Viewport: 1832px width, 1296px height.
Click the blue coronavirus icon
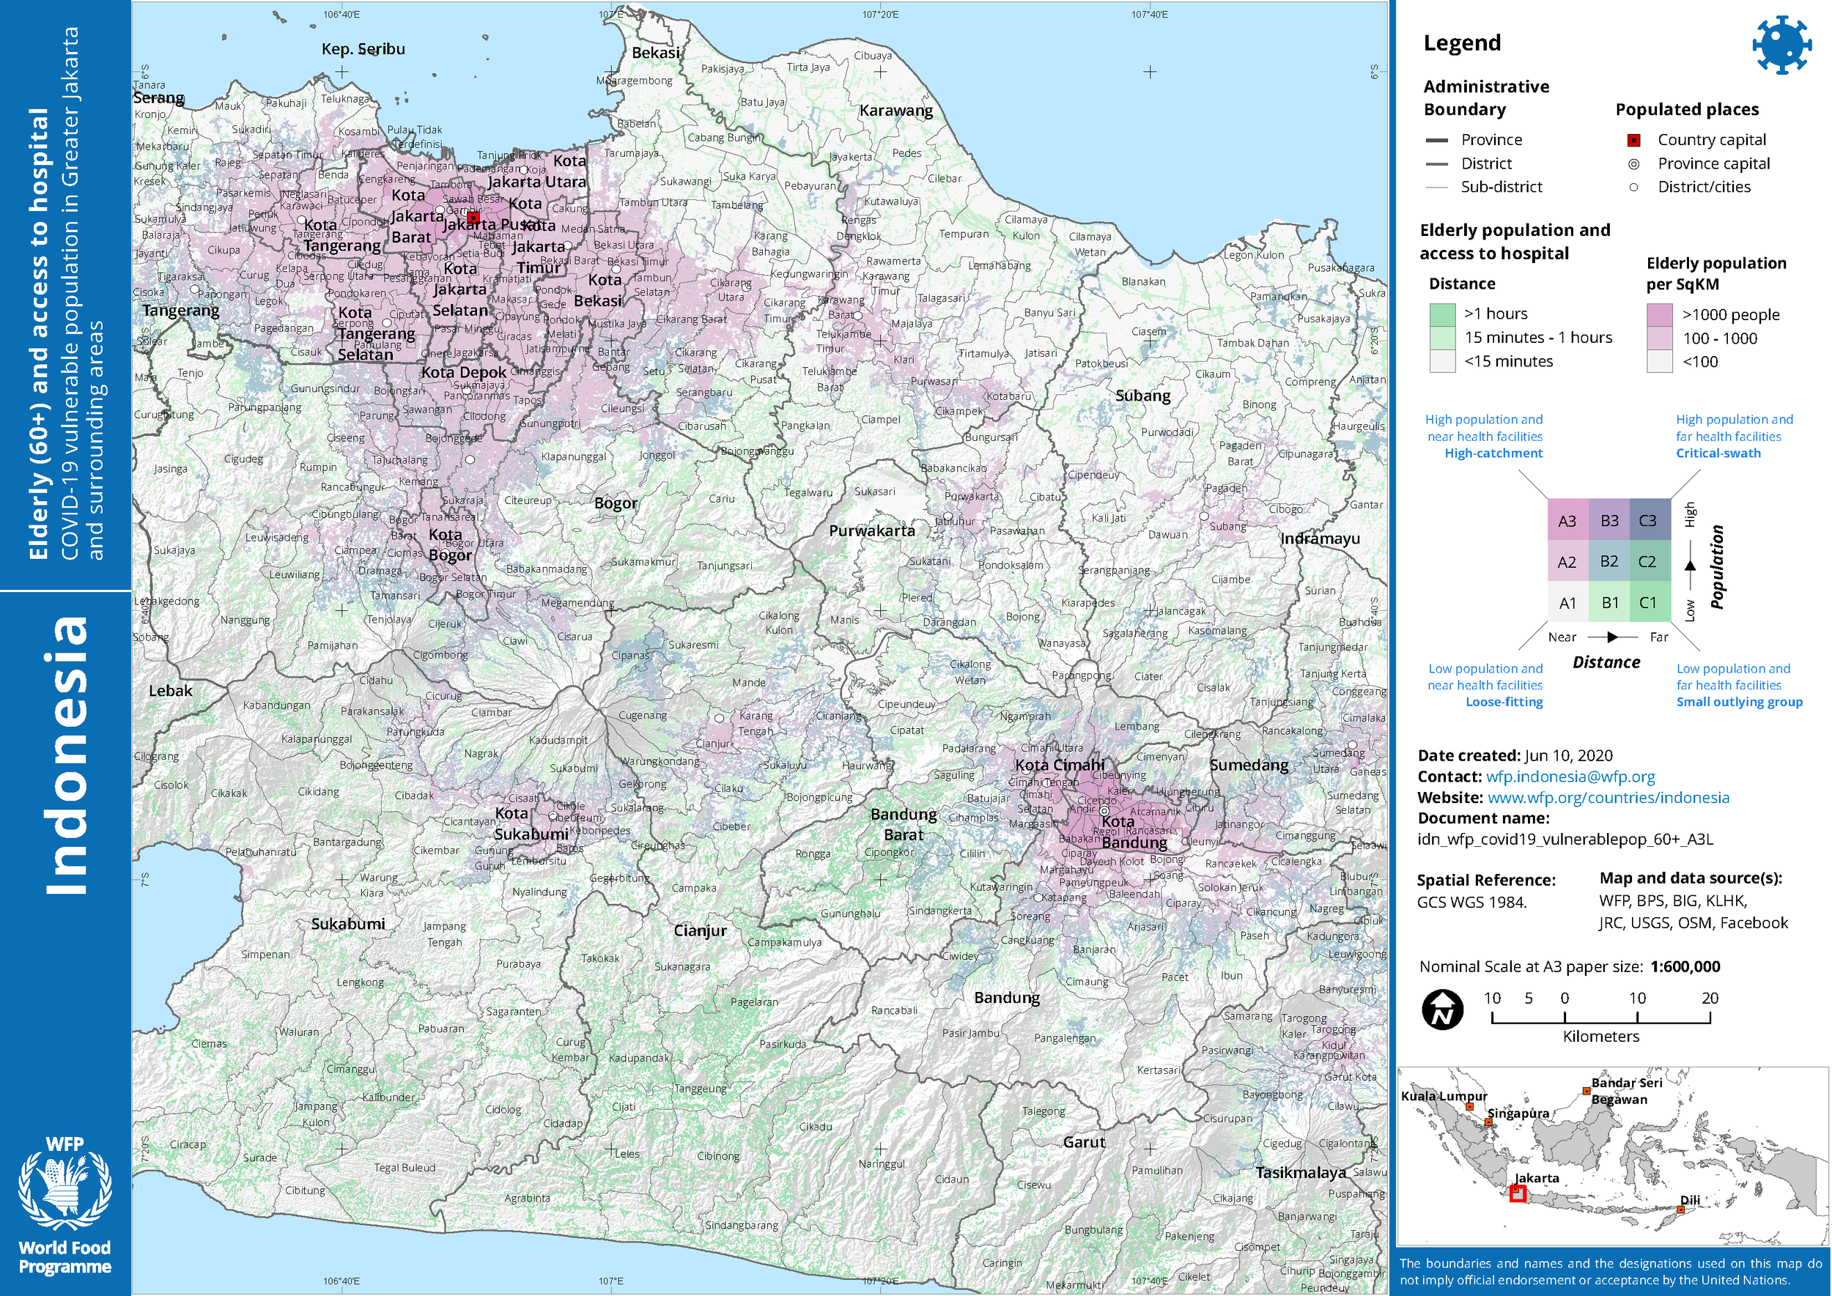[x=1781, y=45]
